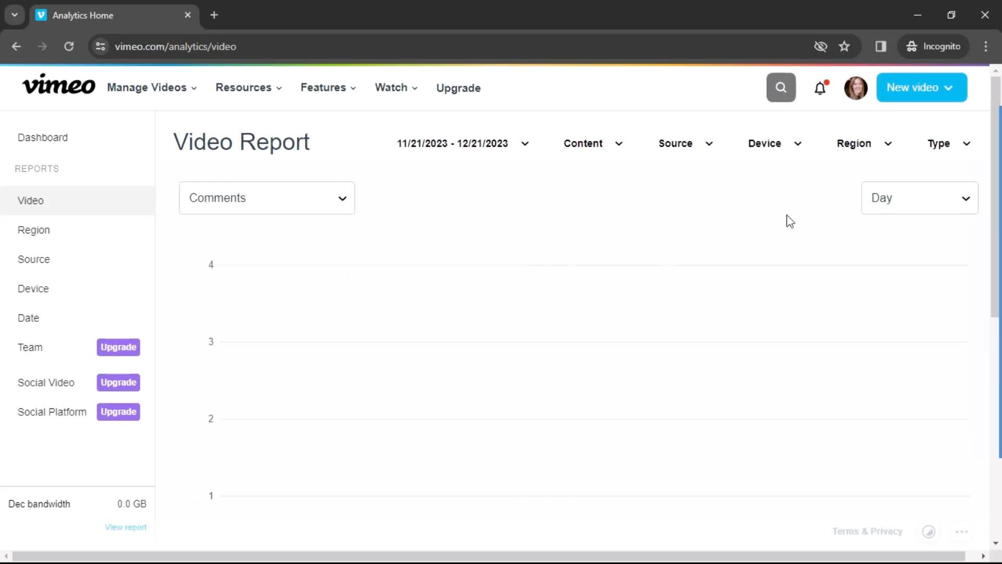This screenshot has width=1002, height=564.
Task: Open the Chrome three-dot menu
Action: [x=986, y=46]
